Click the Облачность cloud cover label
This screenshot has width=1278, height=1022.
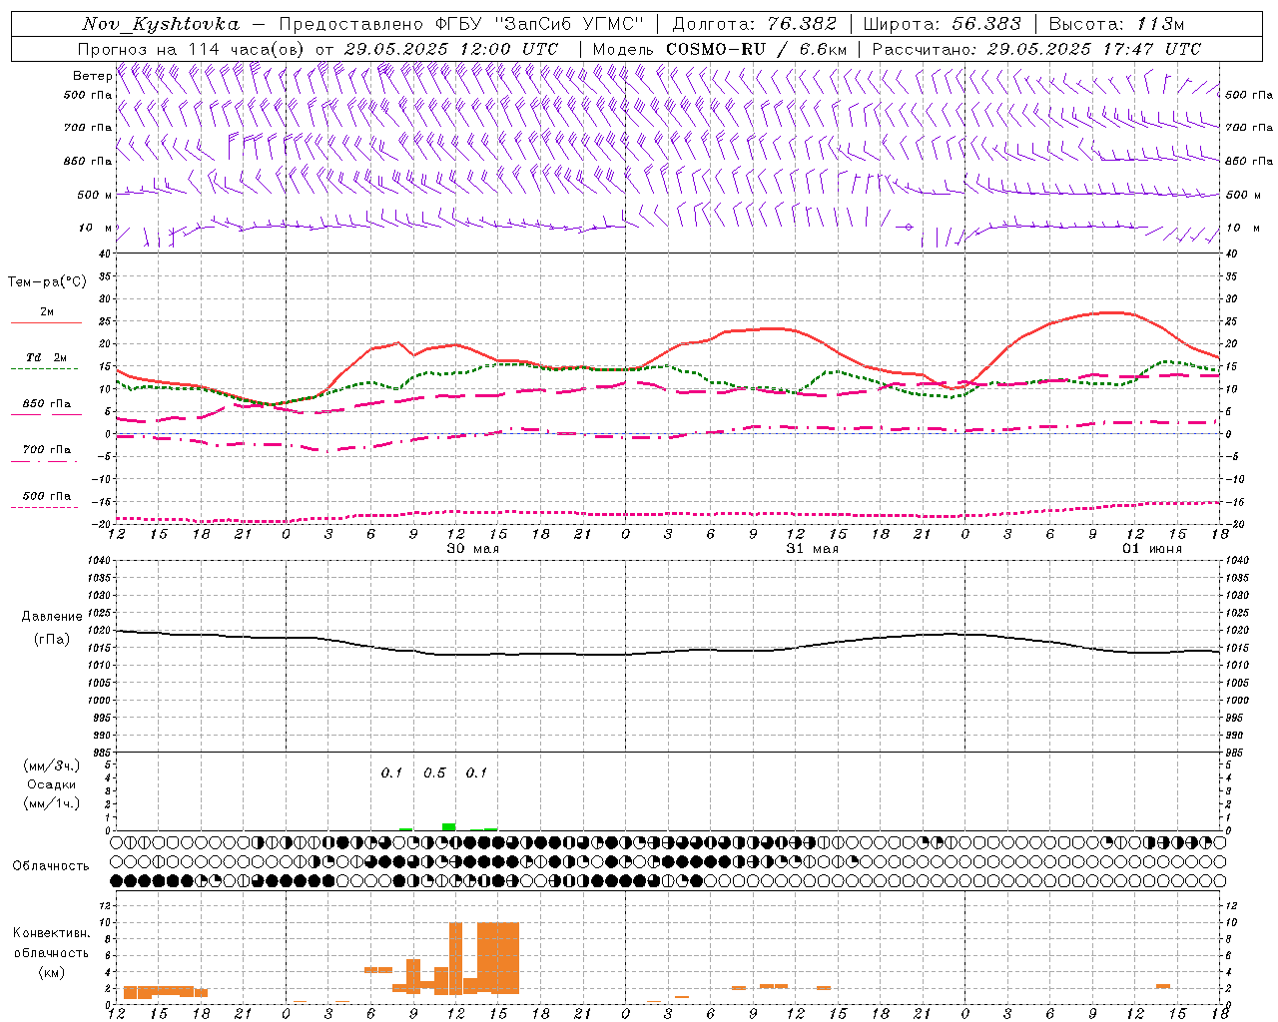pyautogui.click(x=51, y=865)
